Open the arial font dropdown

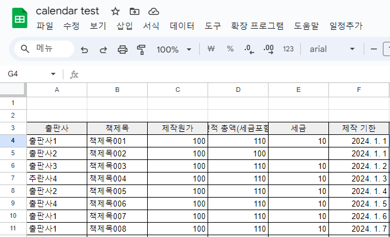pos(332,49)
